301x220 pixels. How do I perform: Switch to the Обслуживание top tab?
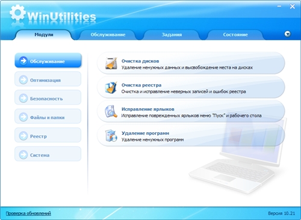108,35
